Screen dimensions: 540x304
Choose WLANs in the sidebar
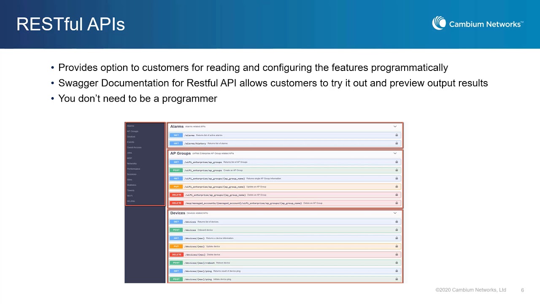131,201
